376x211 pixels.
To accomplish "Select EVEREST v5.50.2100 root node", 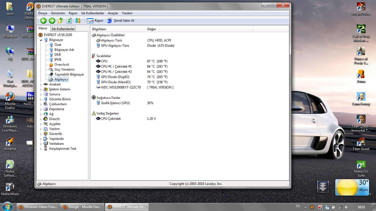I will point(55,35).
